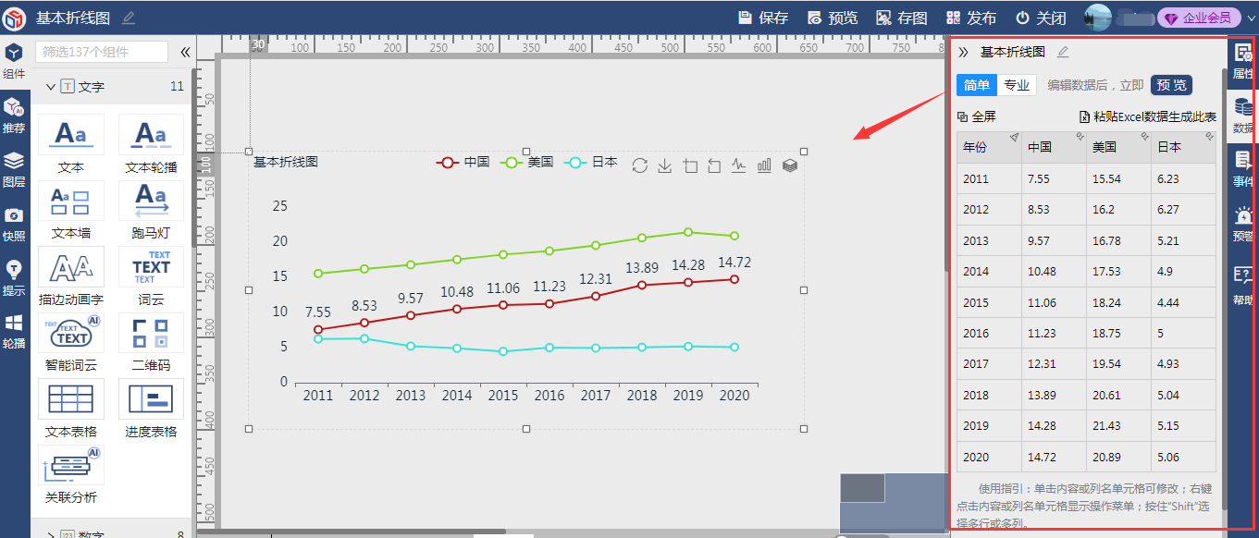Click the blue 预览 button in data panel
Viewport: 1259px width, 538px height.
pos(1171,85)
